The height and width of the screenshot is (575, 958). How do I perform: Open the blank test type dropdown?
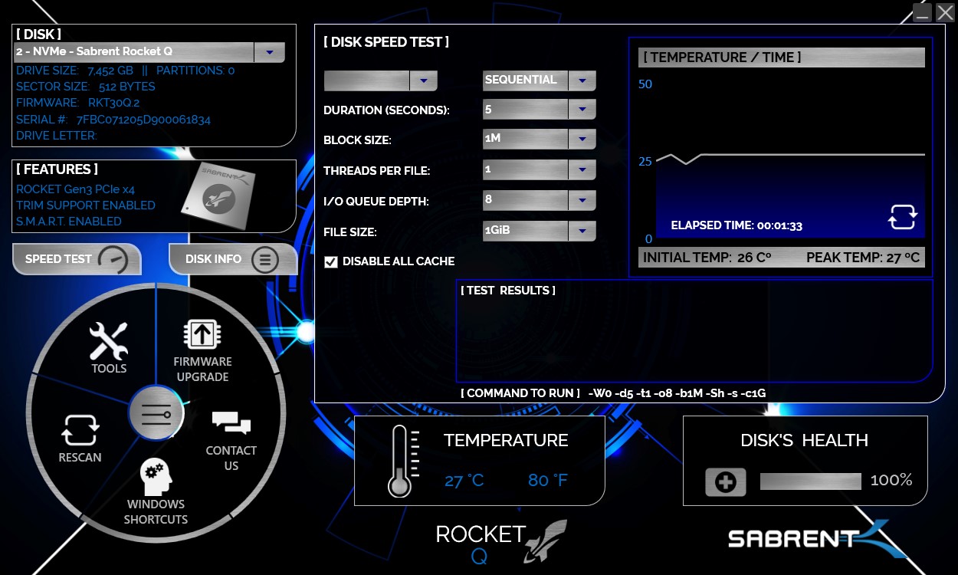(x=424, y=80)
